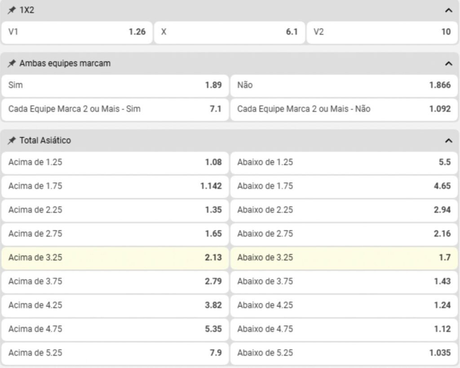Pick highlighted Abaixo de 3.25 at 1.7

pos(344,258)
